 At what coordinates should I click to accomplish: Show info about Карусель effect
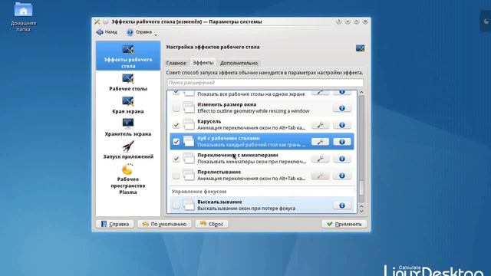pyautogui.click(x=342, y=125)
